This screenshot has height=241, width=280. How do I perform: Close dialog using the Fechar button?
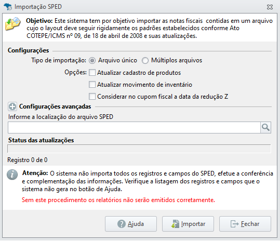click(245, 224)
